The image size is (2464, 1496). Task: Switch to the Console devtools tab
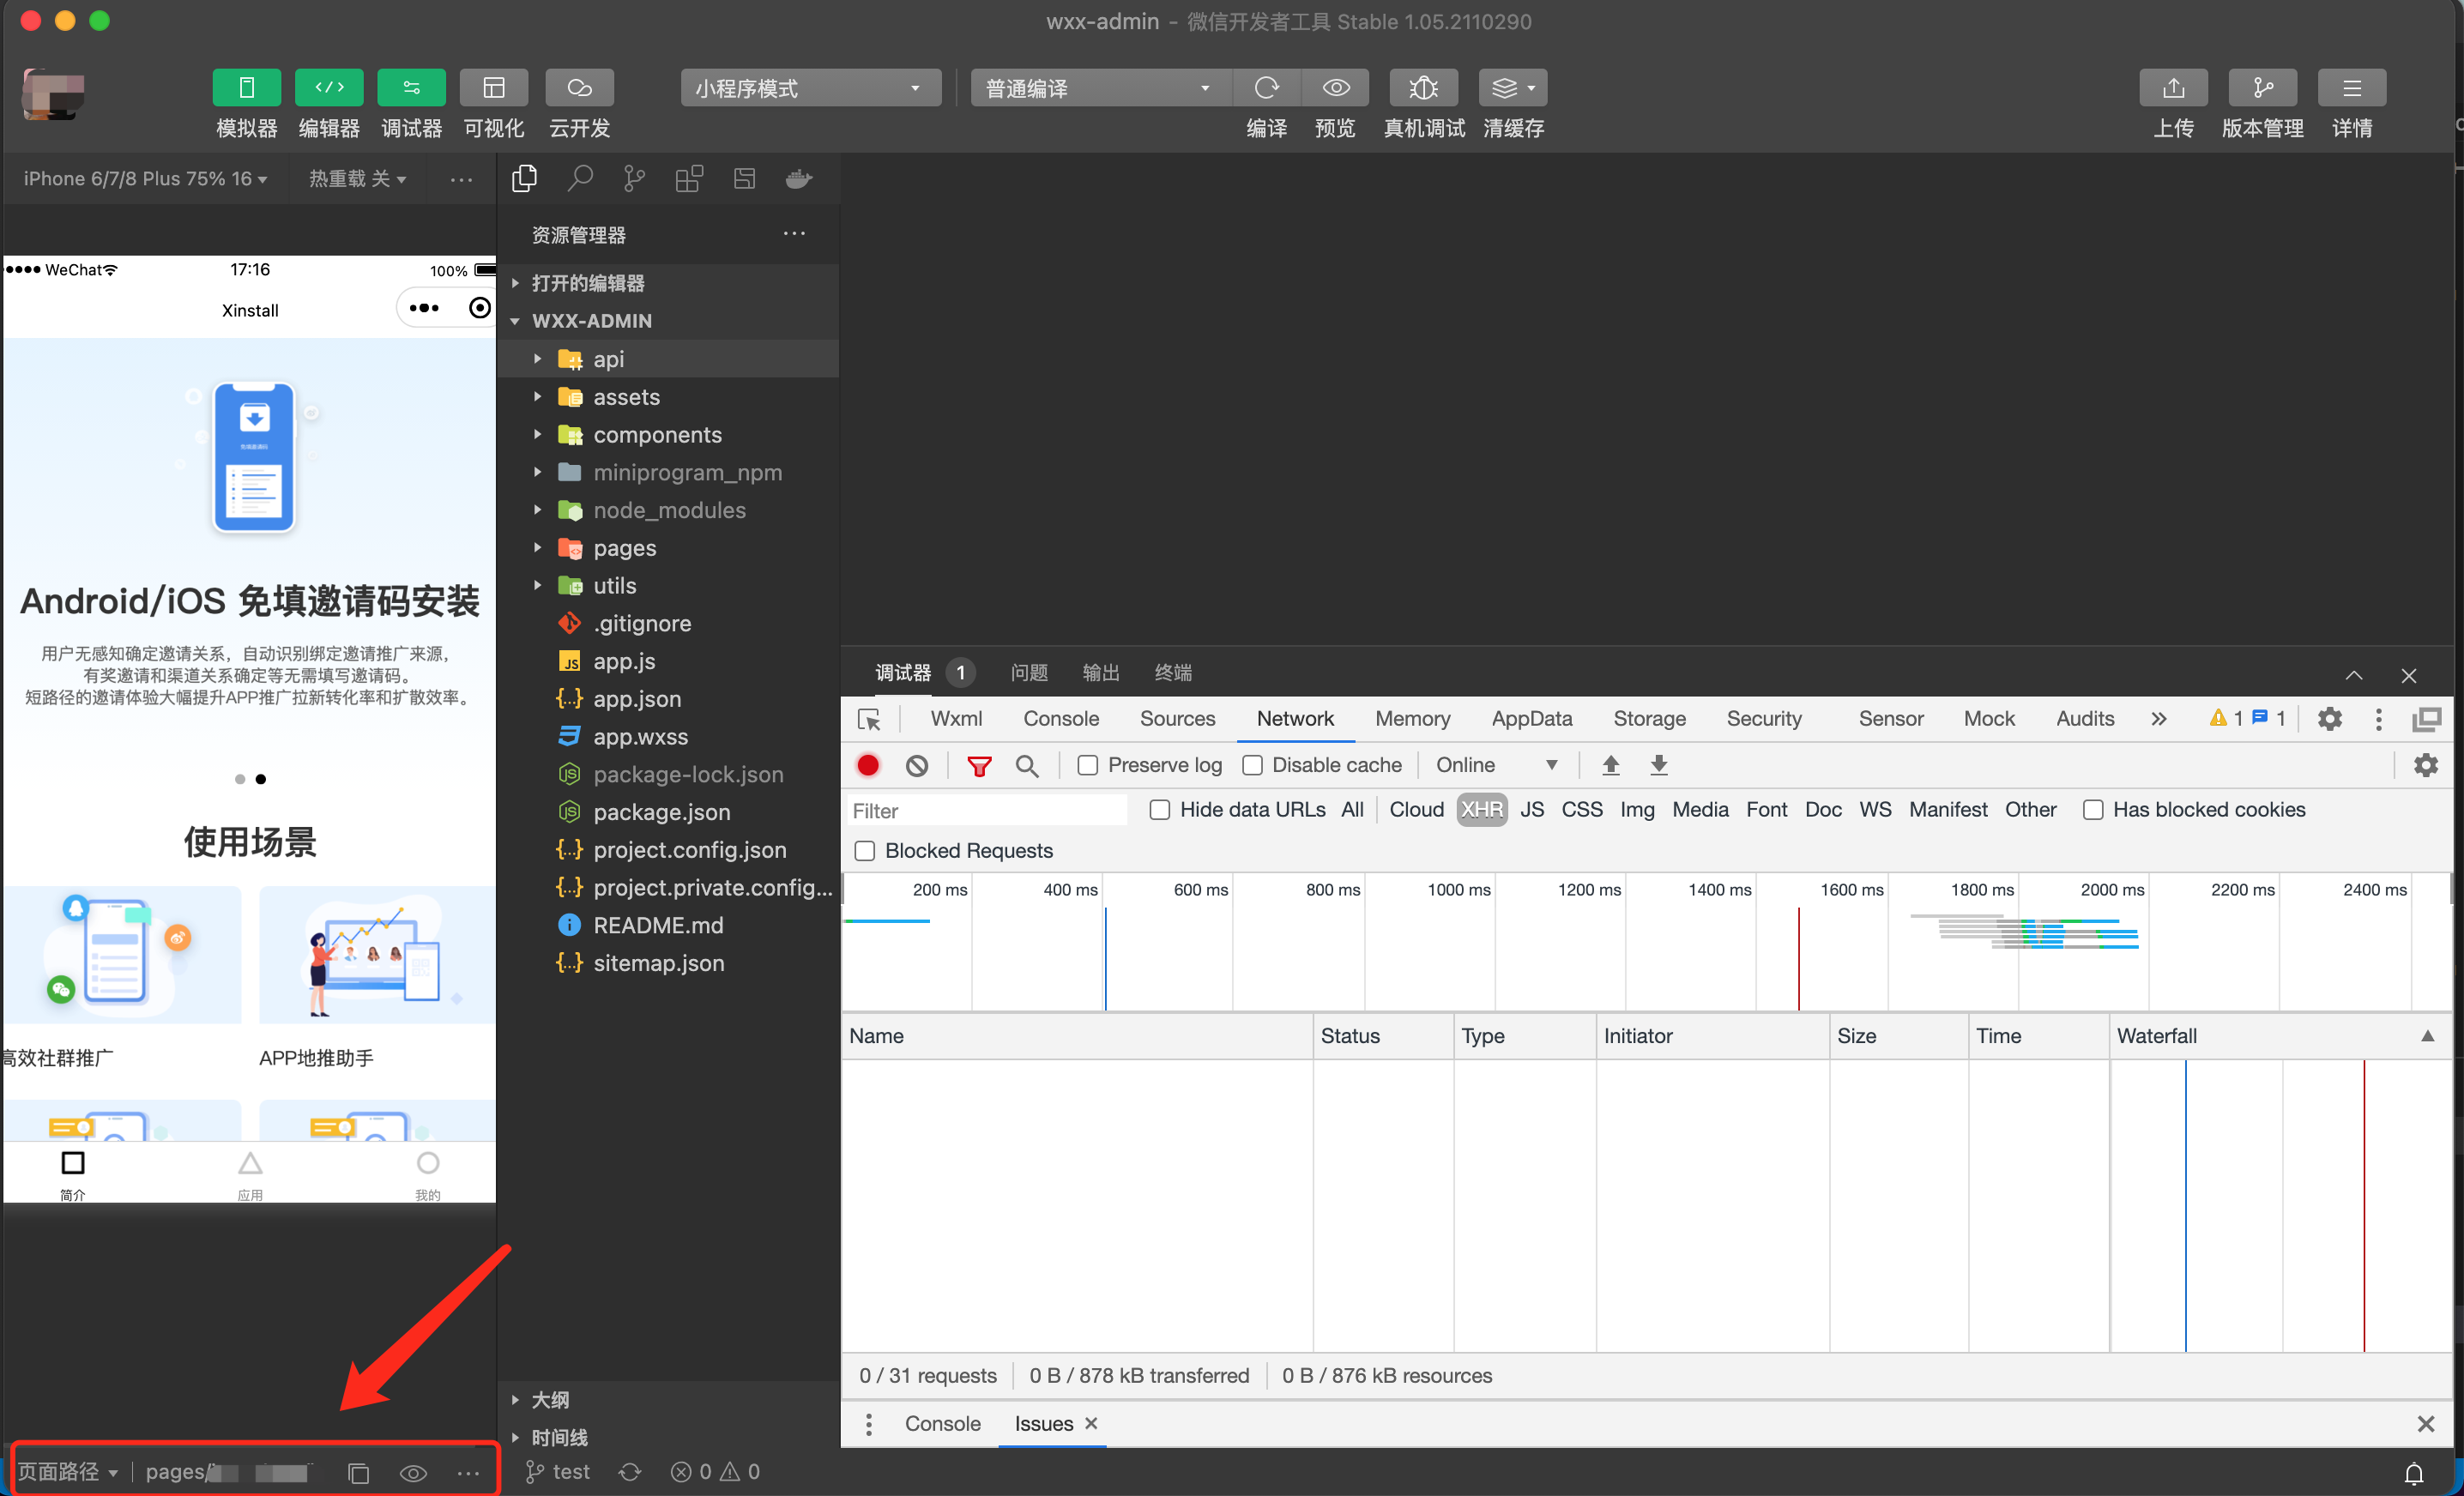pos(1060,718)
